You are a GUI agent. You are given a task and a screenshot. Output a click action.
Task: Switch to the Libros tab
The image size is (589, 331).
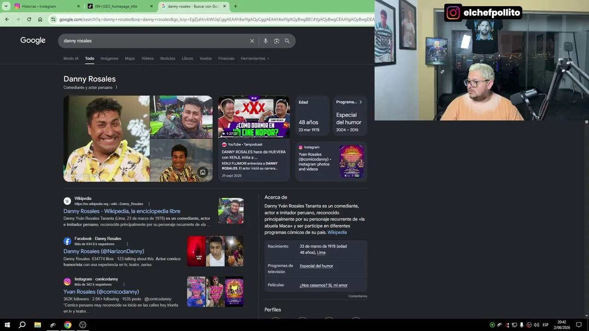click(x=187, y=58)
